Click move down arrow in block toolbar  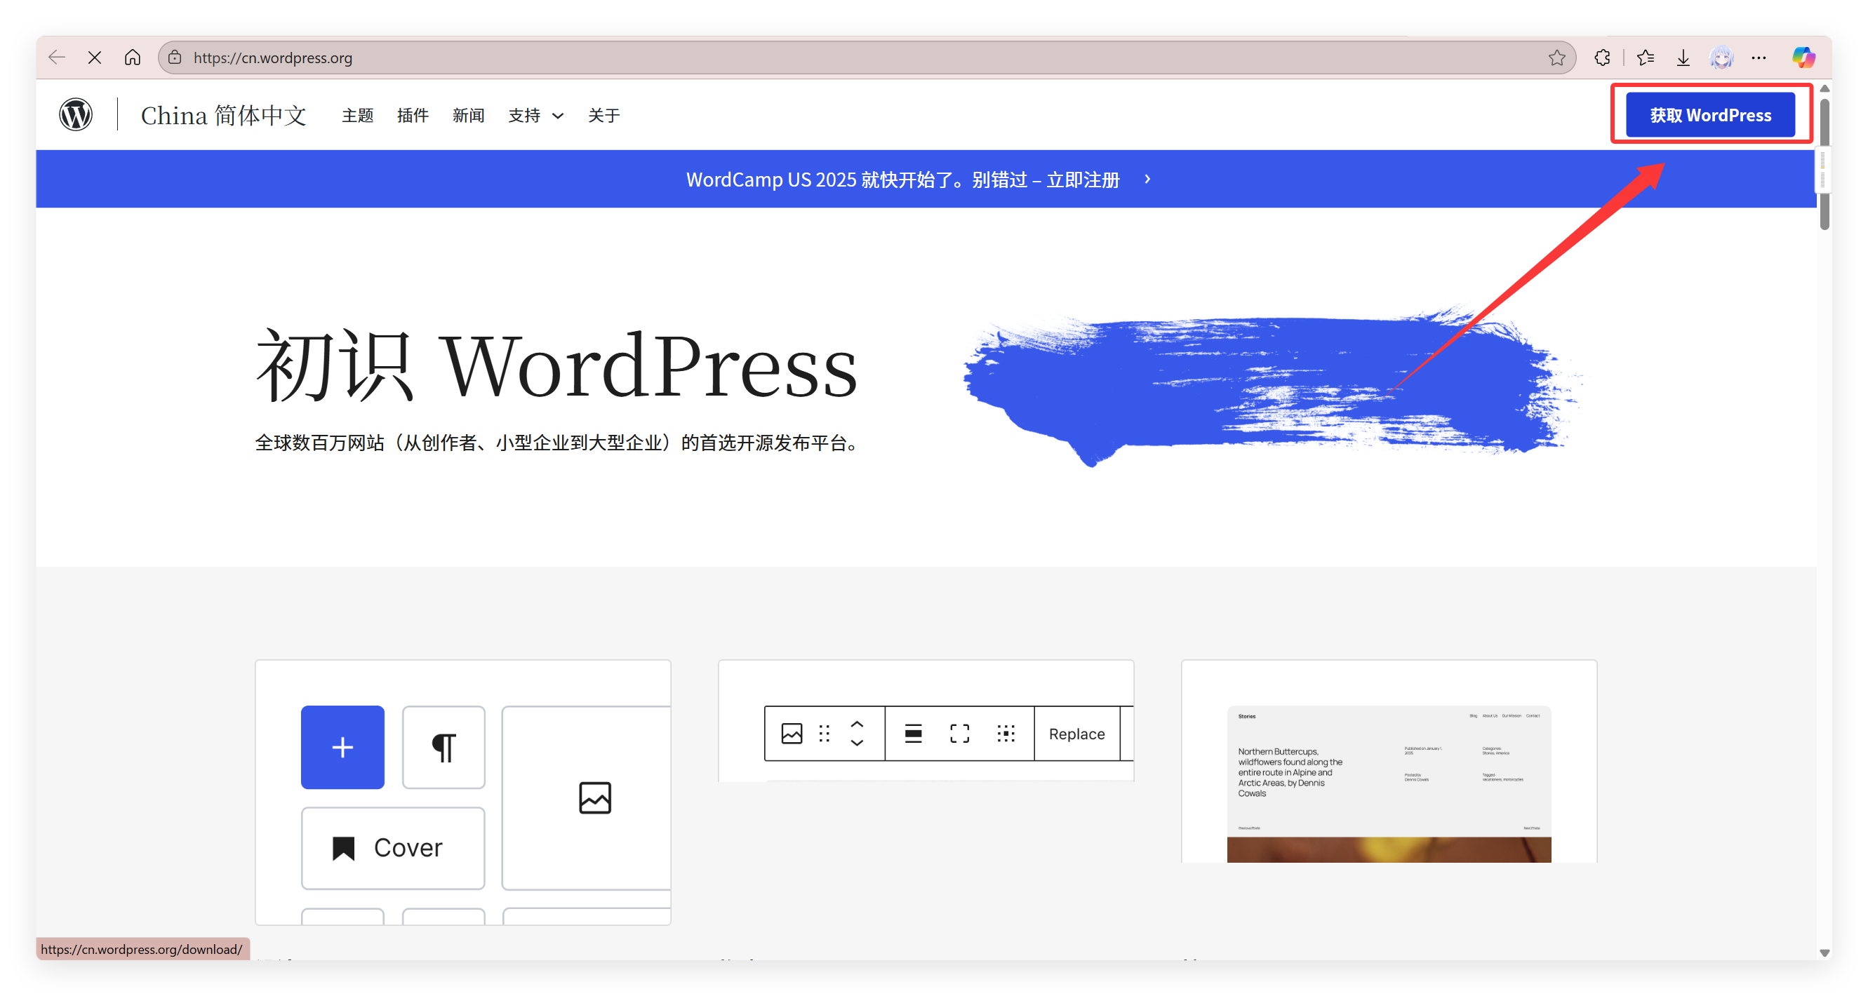856,743
